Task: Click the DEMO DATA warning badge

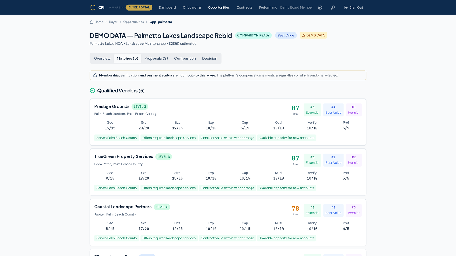Action: 313,36
